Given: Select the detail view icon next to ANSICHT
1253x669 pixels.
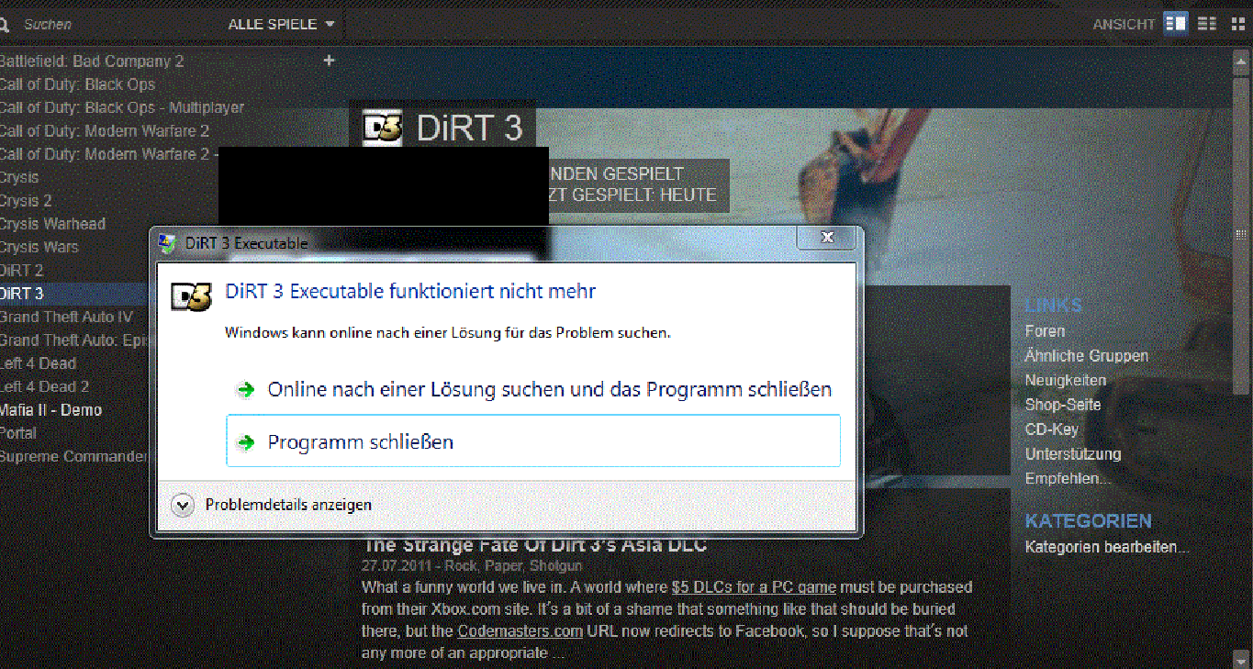Looking at the screenshot, I should tap(1175, 24).
